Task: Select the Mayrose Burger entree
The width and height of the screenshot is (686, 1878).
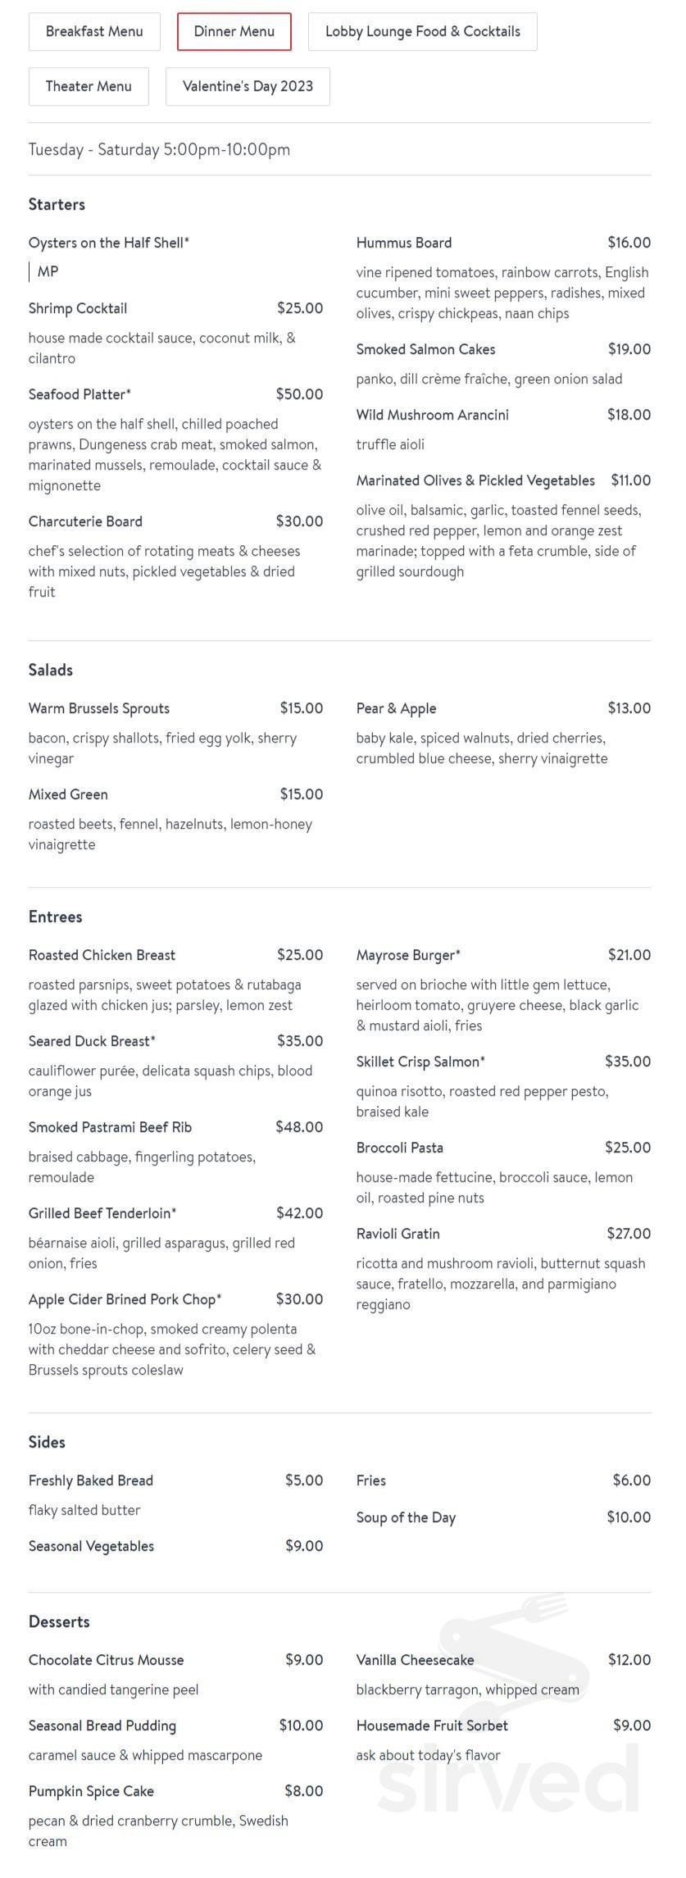Action: coord(407,955)
